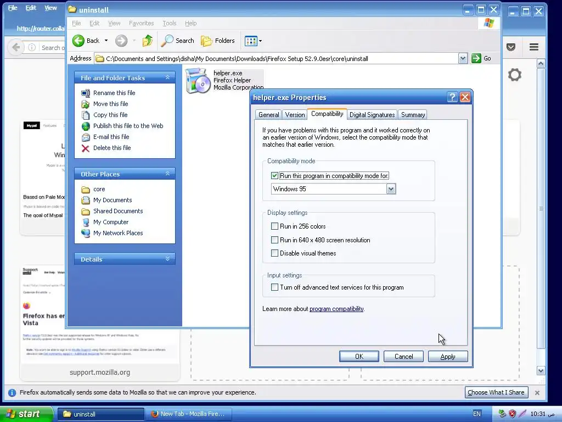This screenshot has height=422, width=562.
Task: Click Choose What I Share button
Action: (496, 392)
